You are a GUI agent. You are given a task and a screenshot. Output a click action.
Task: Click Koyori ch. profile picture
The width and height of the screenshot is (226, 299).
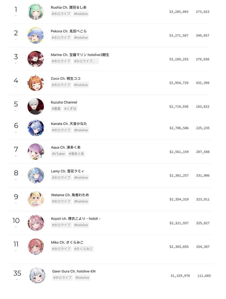click(36, 223)
